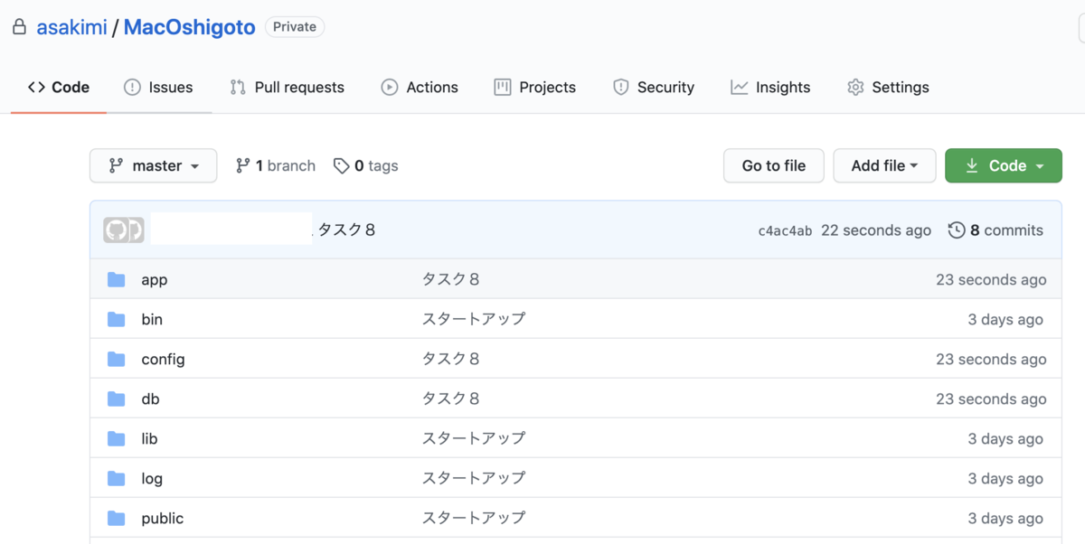The image size is (1085, 544).
Task: Expand the green Code download dropdown
Action: (1003, 165)
